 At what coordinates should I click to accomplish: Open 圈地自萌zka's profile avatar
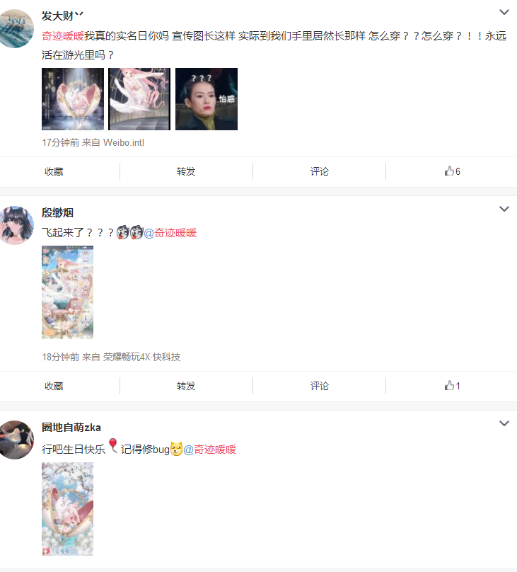(x=15, y=440)
